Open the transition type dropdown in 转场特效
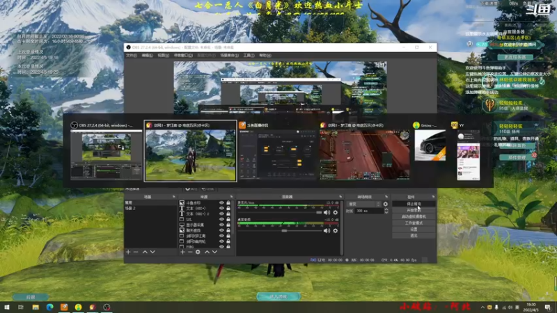Screen dimensions: 557x313 [363, 204]
